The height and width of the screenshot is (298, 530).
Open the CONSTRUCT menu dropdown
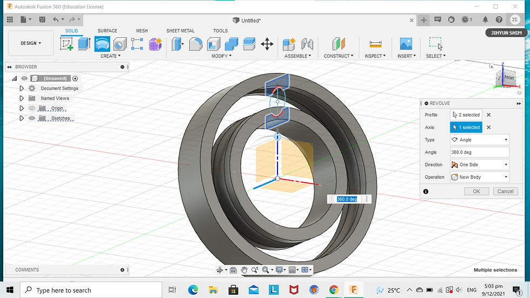click(339, 56)
